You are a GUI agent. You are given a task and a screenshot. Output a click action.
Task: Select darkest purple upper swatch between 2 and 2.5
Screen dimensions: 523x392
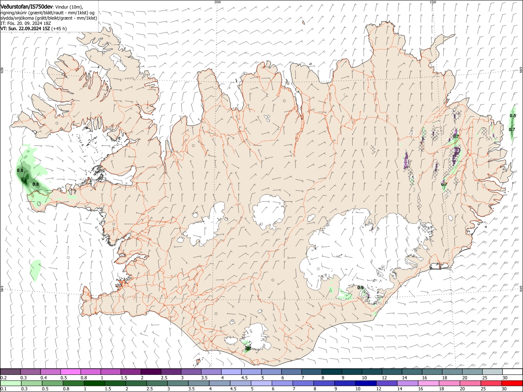pos(151,372)
